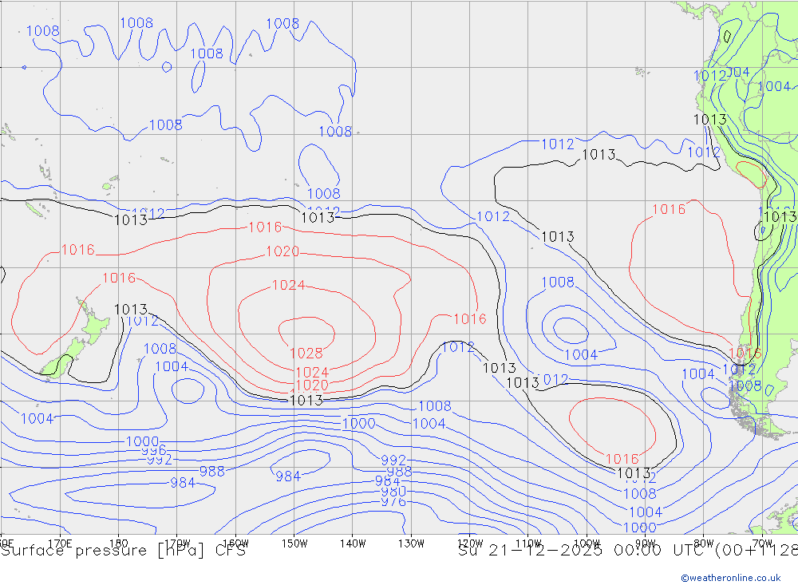Click the 170E longitude label
This screenshot has width=798, height=585.
[x=60, y=543]
